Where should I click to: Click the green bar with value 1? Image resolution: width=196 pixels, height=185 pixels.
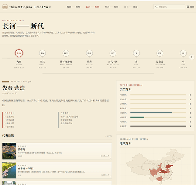point(137,117)
